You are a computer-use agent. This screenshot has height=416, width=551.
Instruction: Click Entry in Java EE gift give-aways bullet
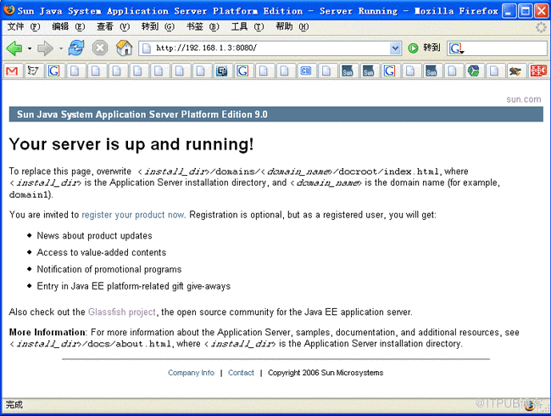click(134, 286)
